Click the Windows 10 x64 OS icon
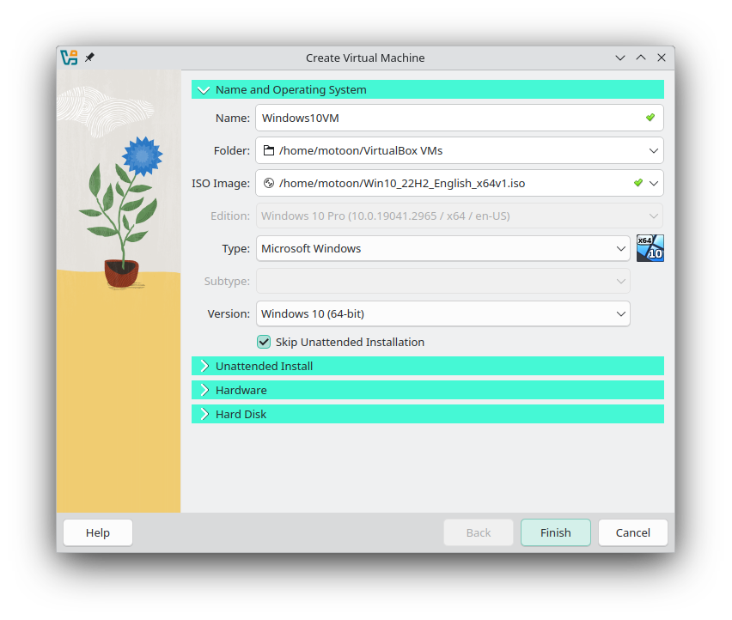 [650, 248]
